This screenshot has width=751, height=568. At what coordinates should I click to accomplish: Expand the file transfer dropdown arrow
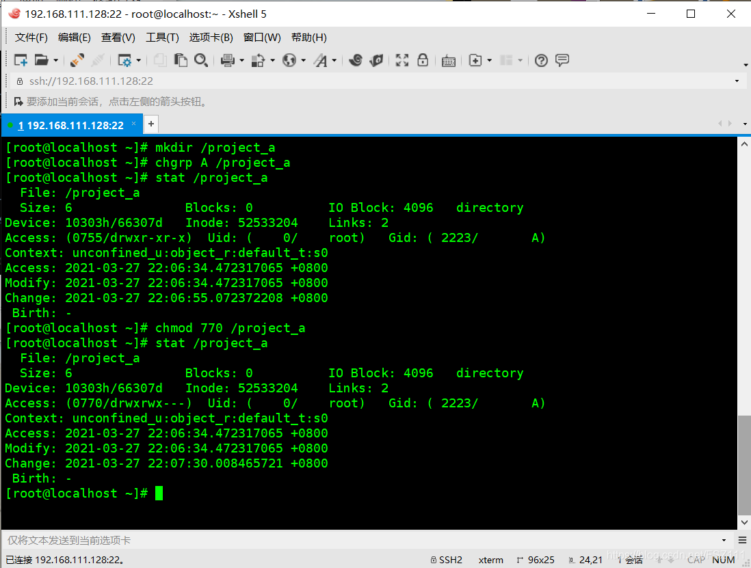272,60
